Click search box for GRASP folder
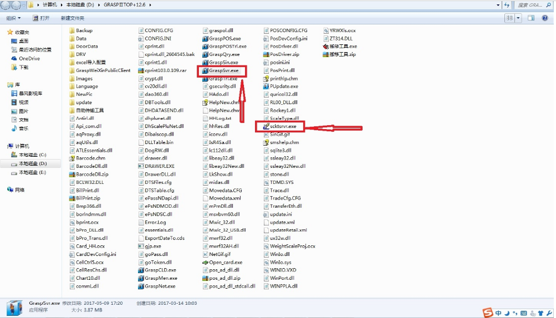Image resolution: width=556 pixels, height=318 pixels. (533, 5)
